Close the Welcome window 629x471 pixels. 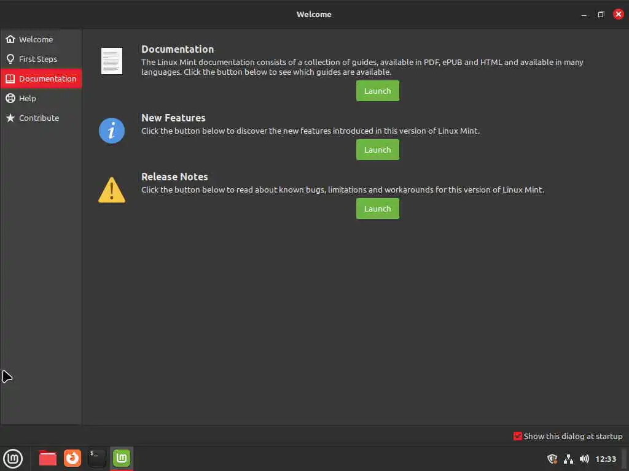(x=618, y=14)
